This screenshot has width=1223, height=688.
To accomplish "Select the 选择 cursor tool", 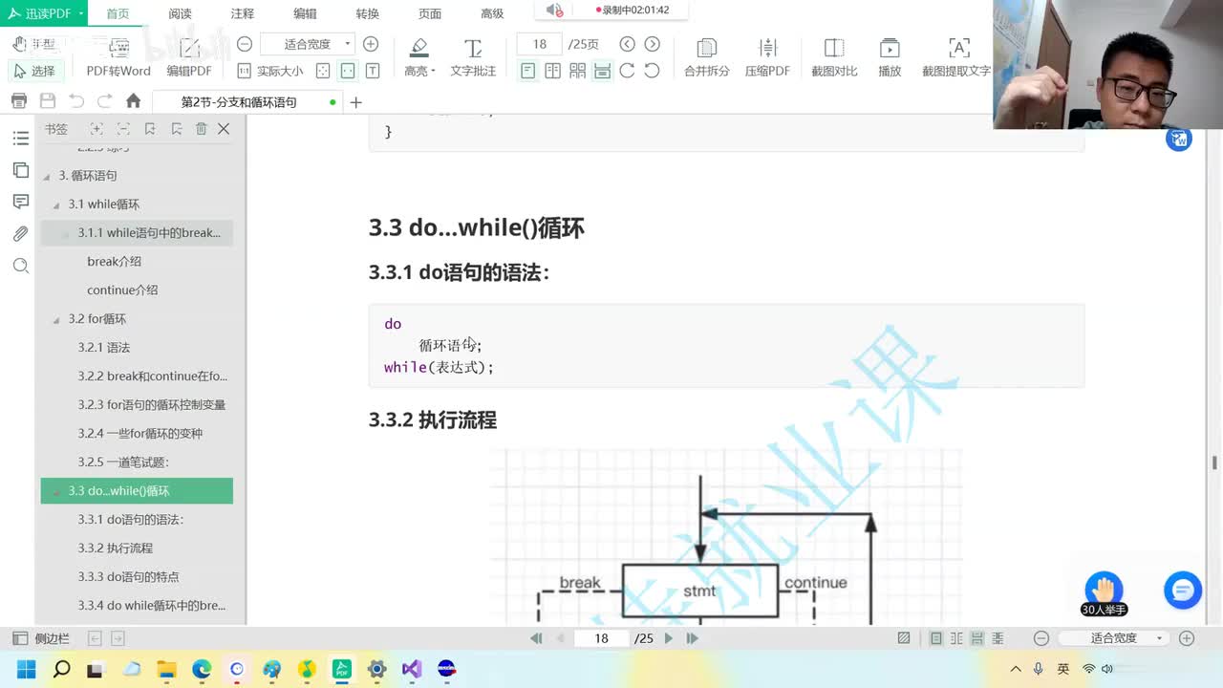I will pyautogui.click(x=34, y=71).
